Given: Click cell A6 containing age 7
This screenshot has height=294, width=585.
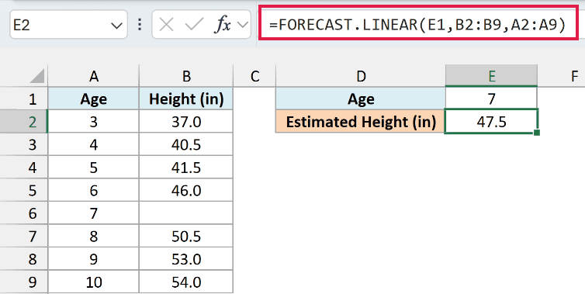Looking at the screenshot, I should pyautogui.click(x=94, y=213).
